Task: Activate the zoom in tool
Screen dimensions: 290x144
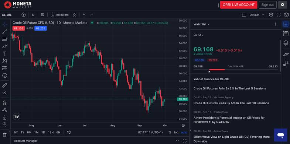Action: [x=5, y=93]
